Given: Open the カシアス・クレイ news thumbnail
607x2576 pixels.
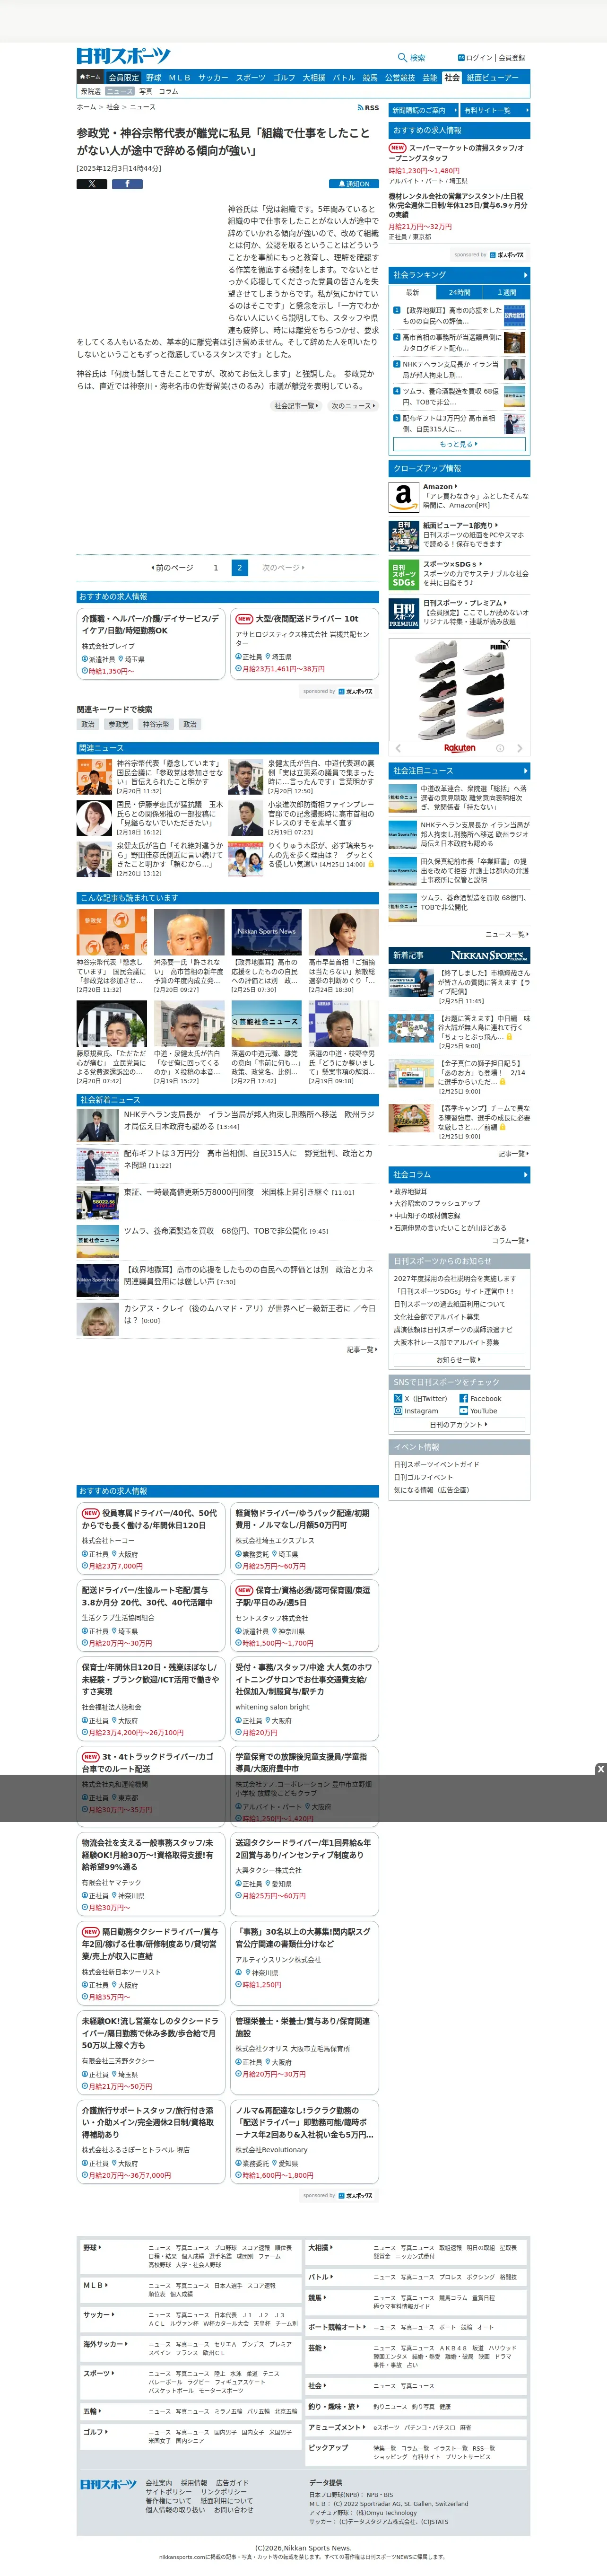Looking at the screenshot, I should 98,1320.
